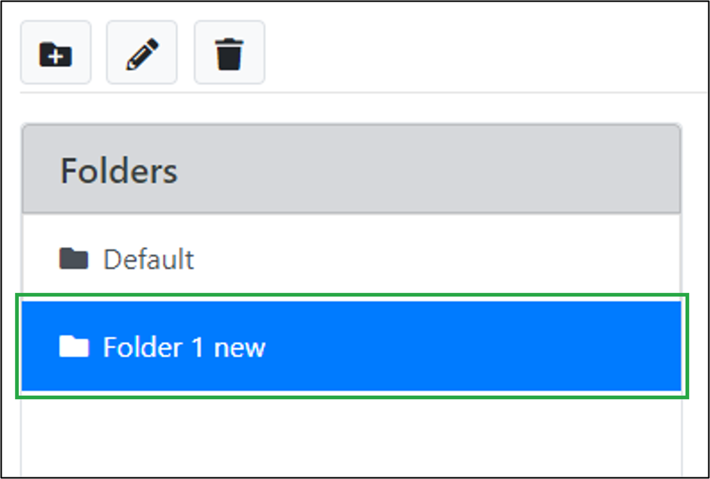
Task: Click the "Default" text label
Action: click(148, 259)
